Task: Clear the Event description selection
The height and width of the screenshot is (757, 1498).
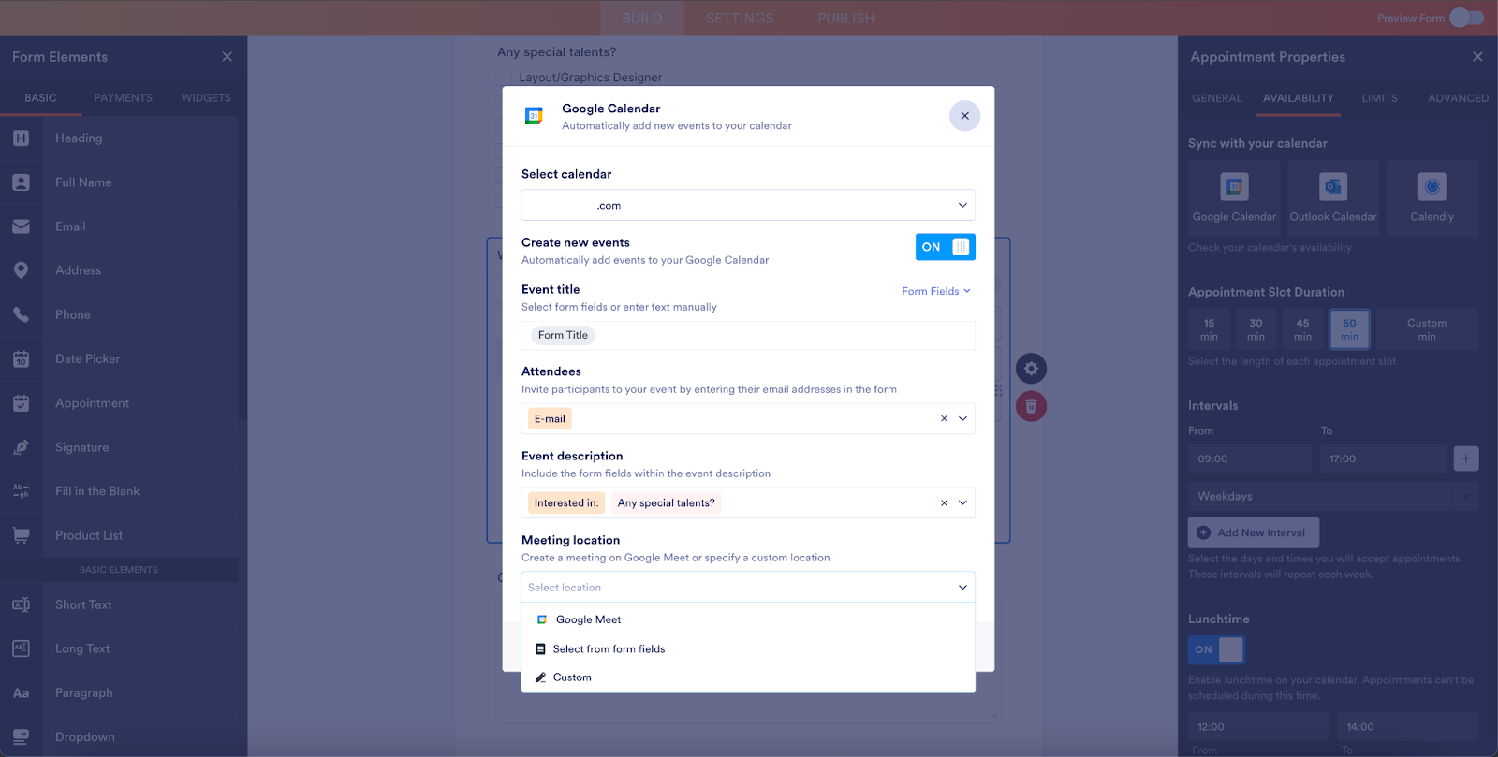Action: click(x=944, y=503)
